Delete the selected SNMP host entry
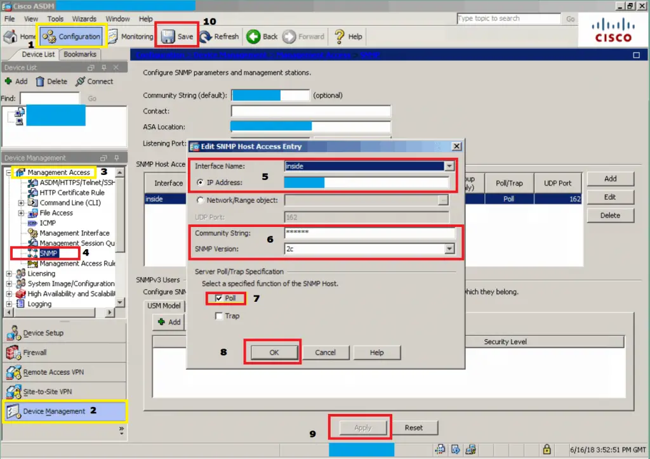This screenshot has width=650, height=459. point(610,215)
